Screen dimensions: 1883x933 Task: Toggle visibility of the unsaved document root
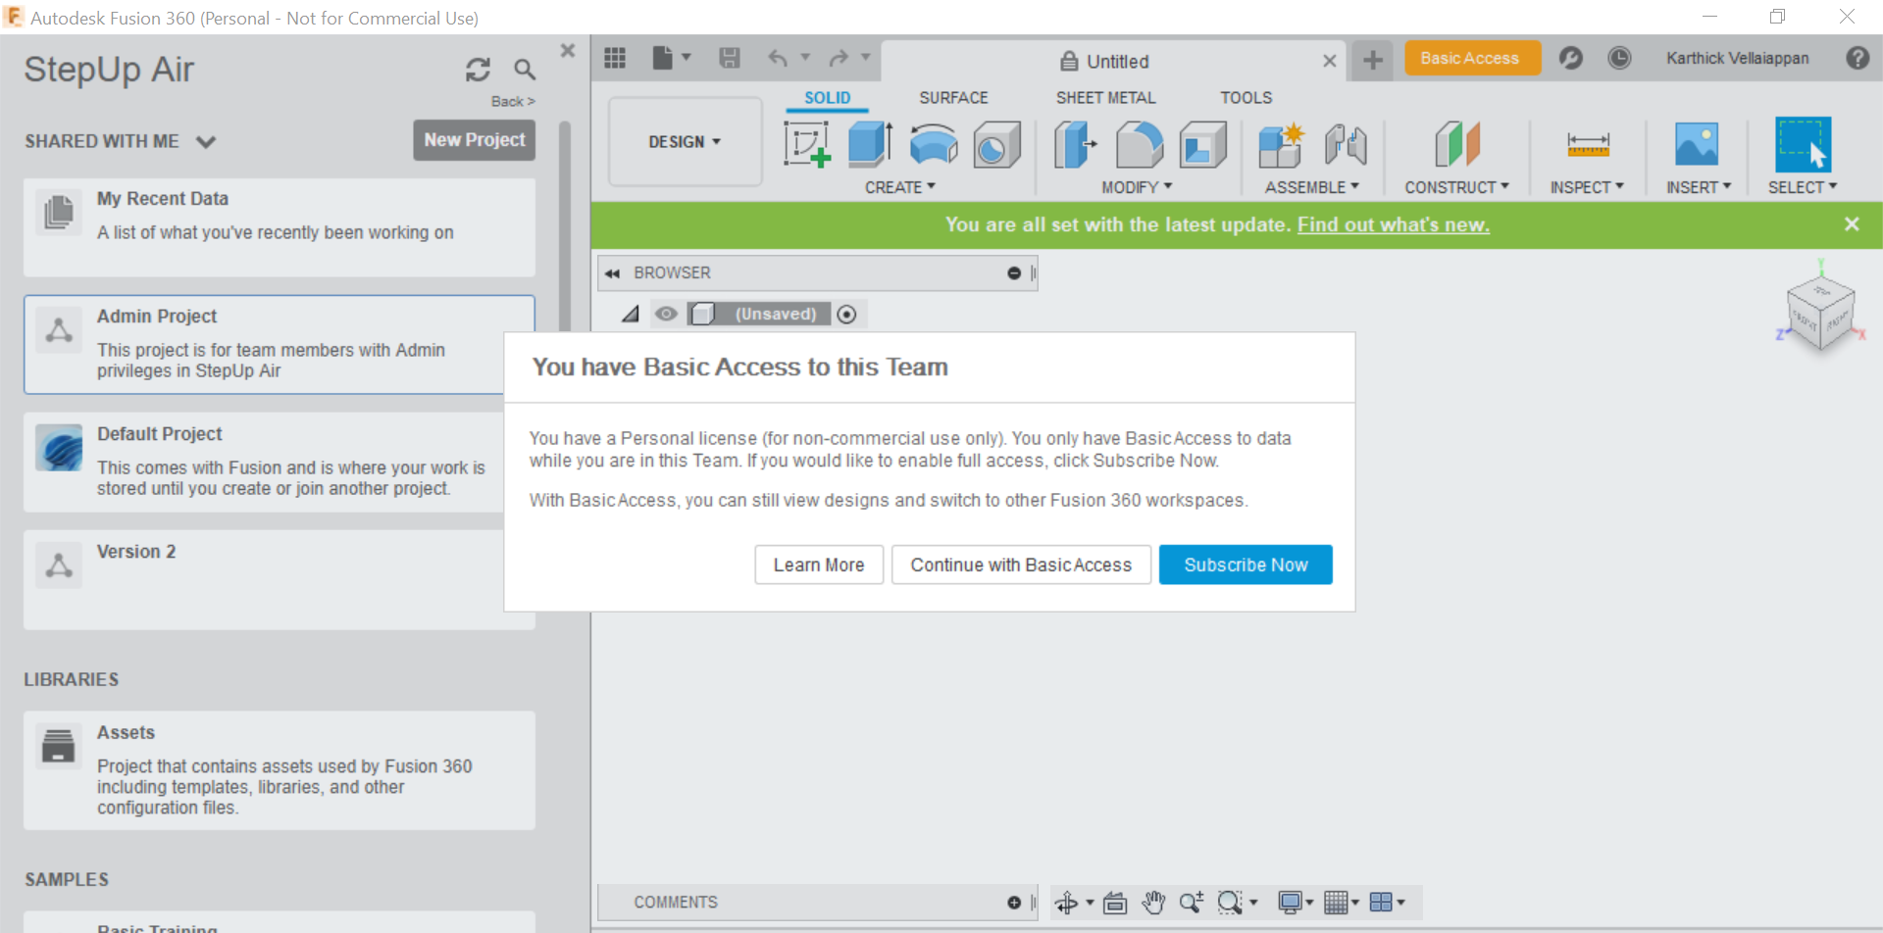click(667, 314)
